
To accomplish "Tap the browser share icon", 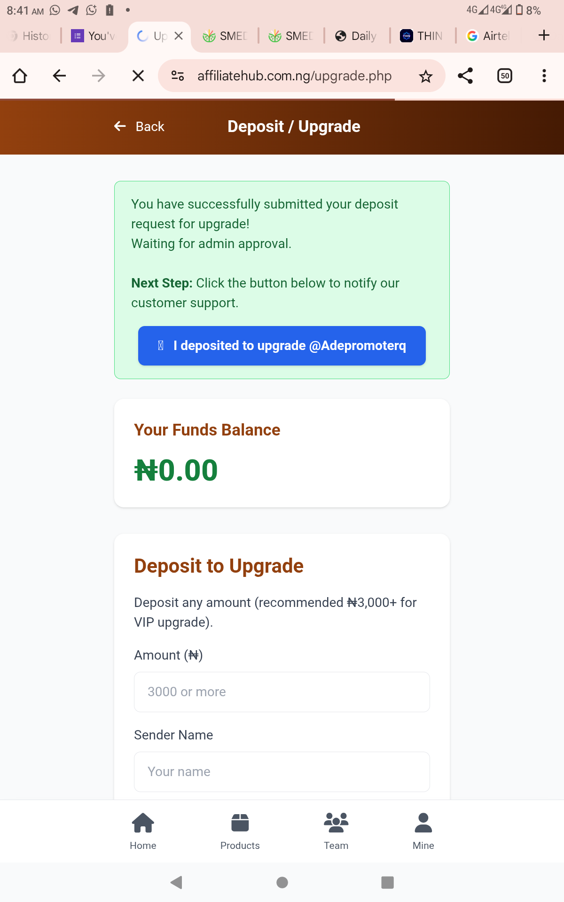I will [x=465, y=76].
